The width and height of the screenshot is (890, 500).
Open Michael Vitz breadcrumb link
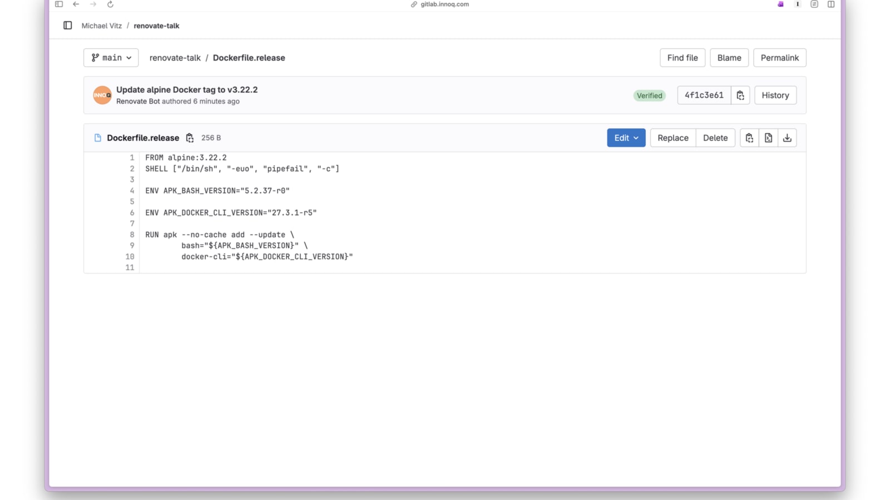click(x=102, y=26)
